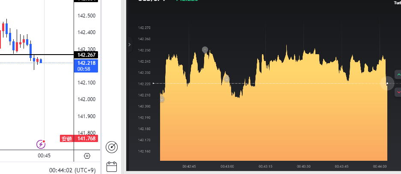
Task: Select the trade marker near 142.250
Action: click(205, 50)
